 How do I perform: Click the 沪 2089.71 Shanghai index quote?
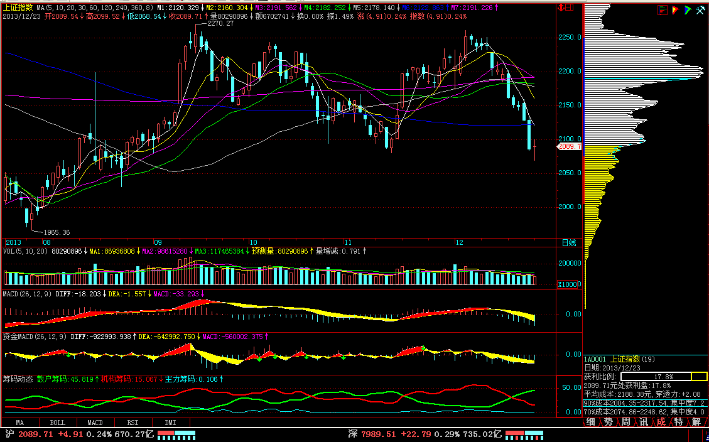(x=30, y=434)
